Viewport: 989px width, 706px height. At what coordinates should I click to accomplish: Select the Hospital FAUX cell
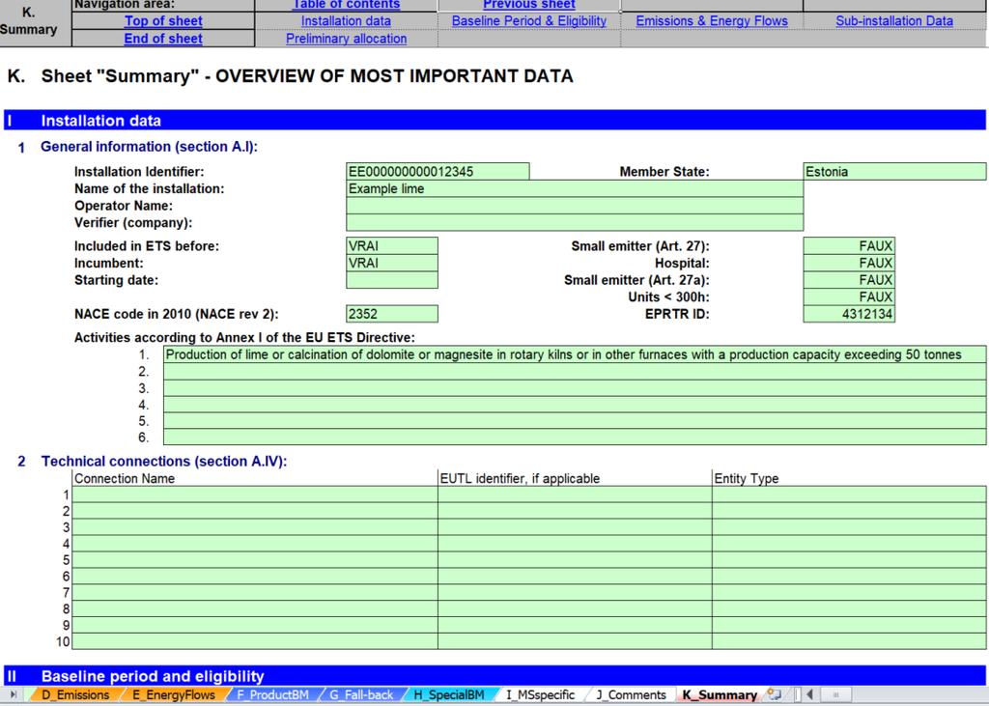coord(849,263)
